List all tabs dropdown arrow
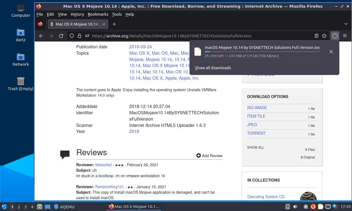The width and height of the screenshot is (352, 211). point(346,24)
